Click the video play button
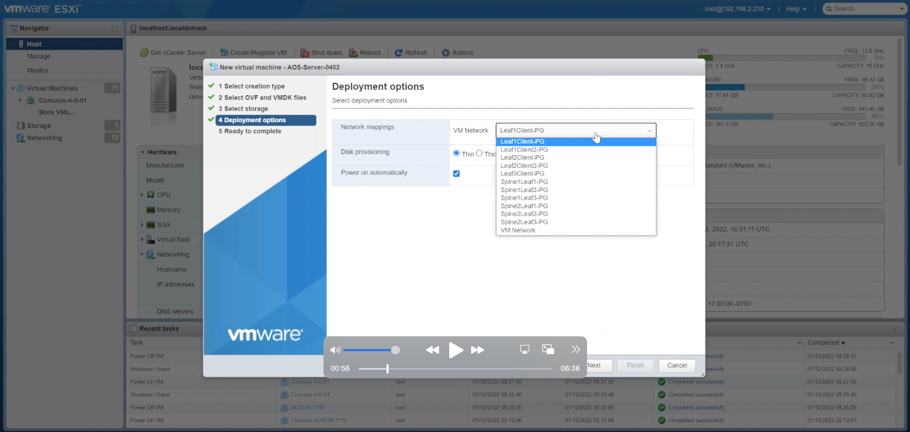Screen dimensions: 910x432 coord(456,350)
